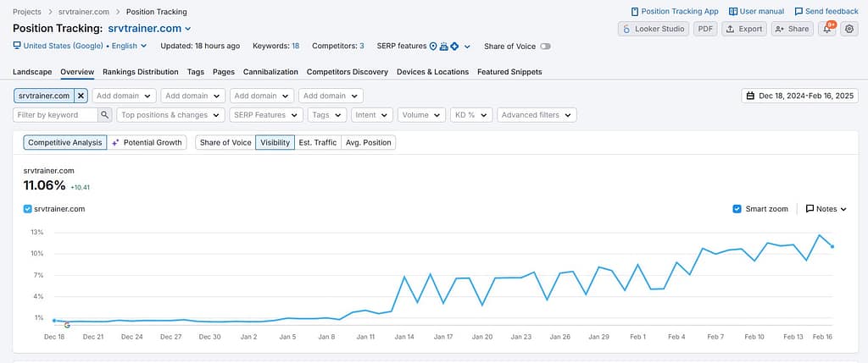Expand the Notes dropdown
Viewport: 868px width, 363px height.
pos(826,208)
